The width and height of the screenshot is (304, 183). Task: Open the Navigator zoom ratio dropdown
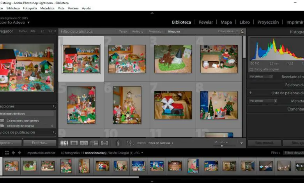tap(55, 32)
